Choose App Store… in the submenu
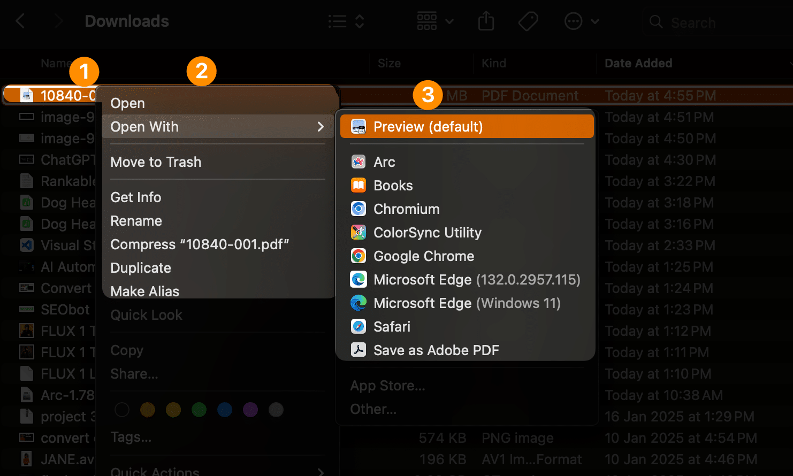Image resolution: width=793 pixels, height=476 pixels. coord(467,386)
